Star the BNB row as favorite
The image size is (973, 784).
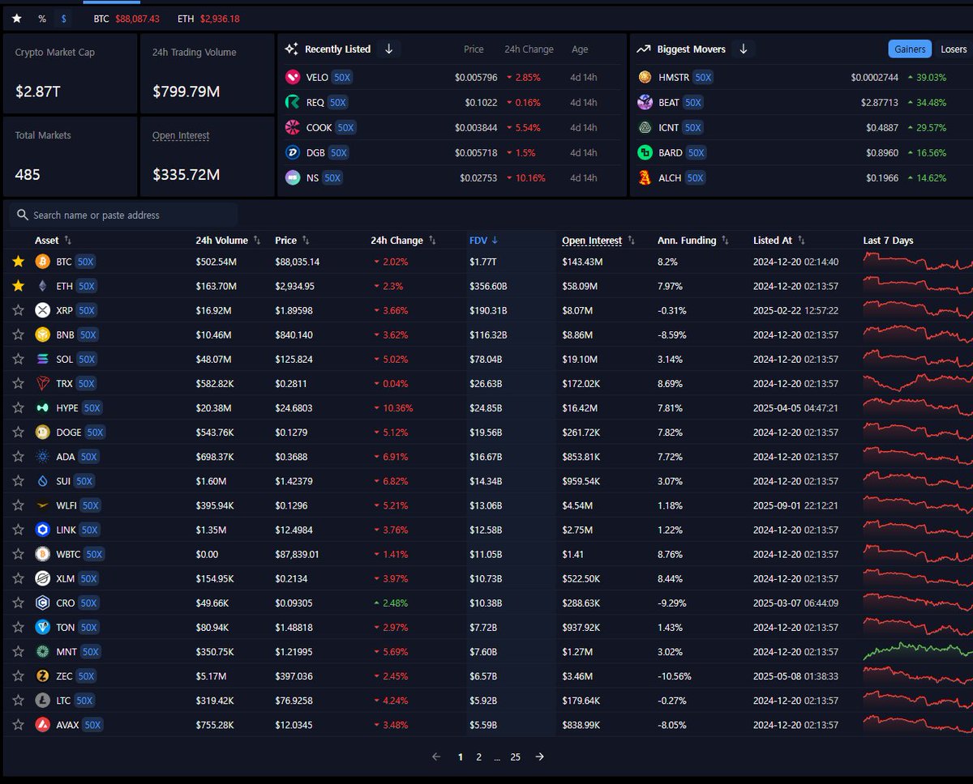tap(18, 334)
